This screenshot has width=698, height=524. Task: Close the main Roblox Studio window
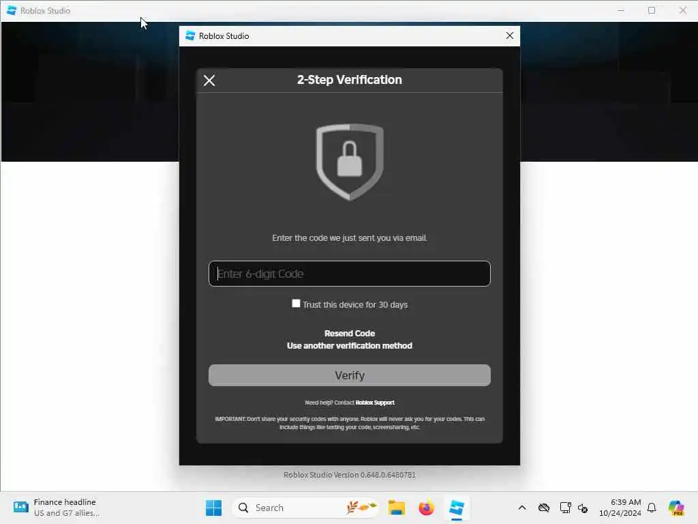[682, 10]
